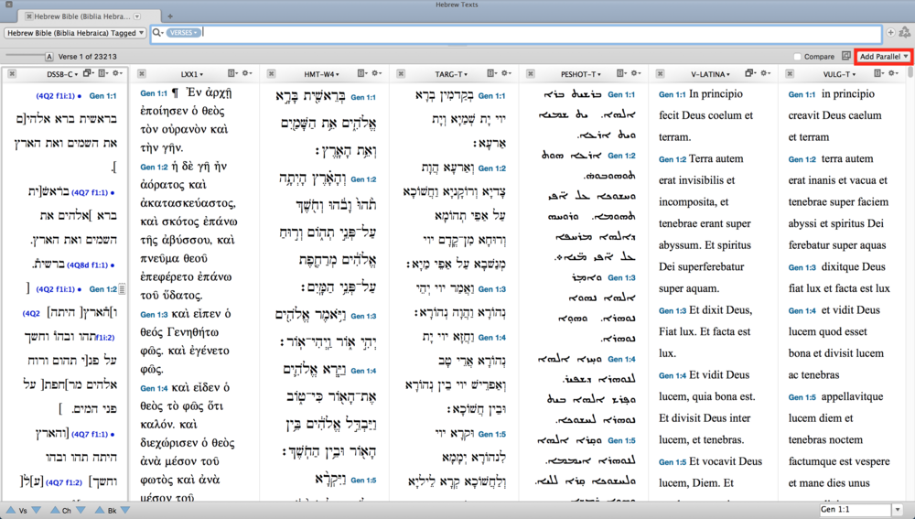
Task: Open the recycle-style icon at far right of search bar
Action: click(x=905, y=33)
